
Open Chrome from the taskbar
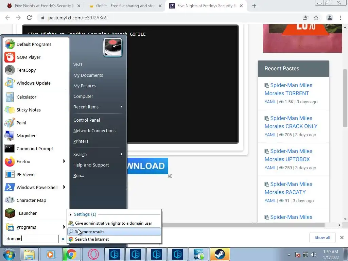[x=71, y=254]
